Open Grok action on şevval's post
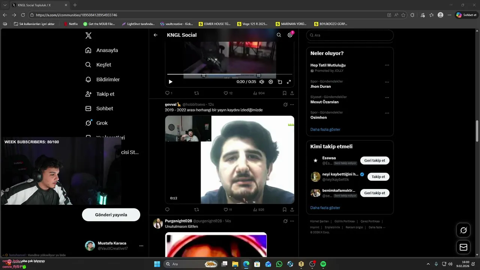The image size is (480, 270). click(x=285, y=105)
